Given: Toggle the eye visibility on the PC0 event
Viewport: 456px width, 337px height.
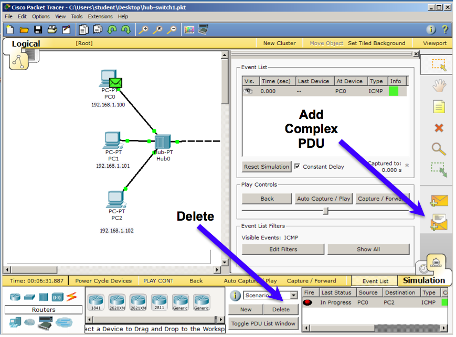Looking at the screenshot, I should coord(248,91).
